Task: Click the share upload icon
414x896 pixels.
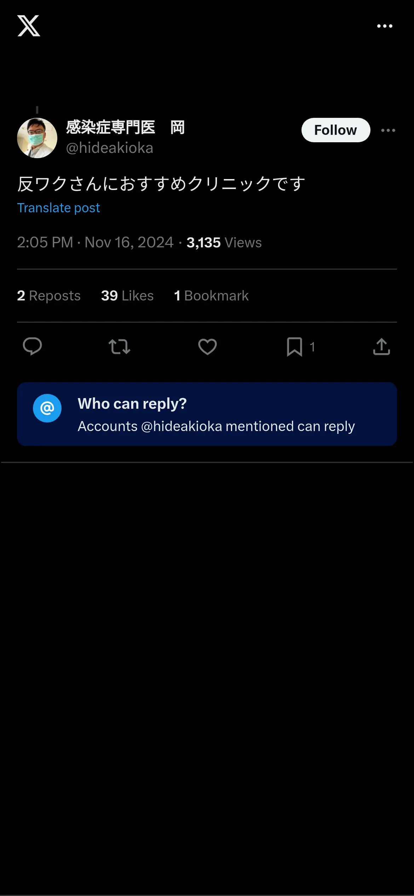Action: pyautogui.click(x=381, y=347)
